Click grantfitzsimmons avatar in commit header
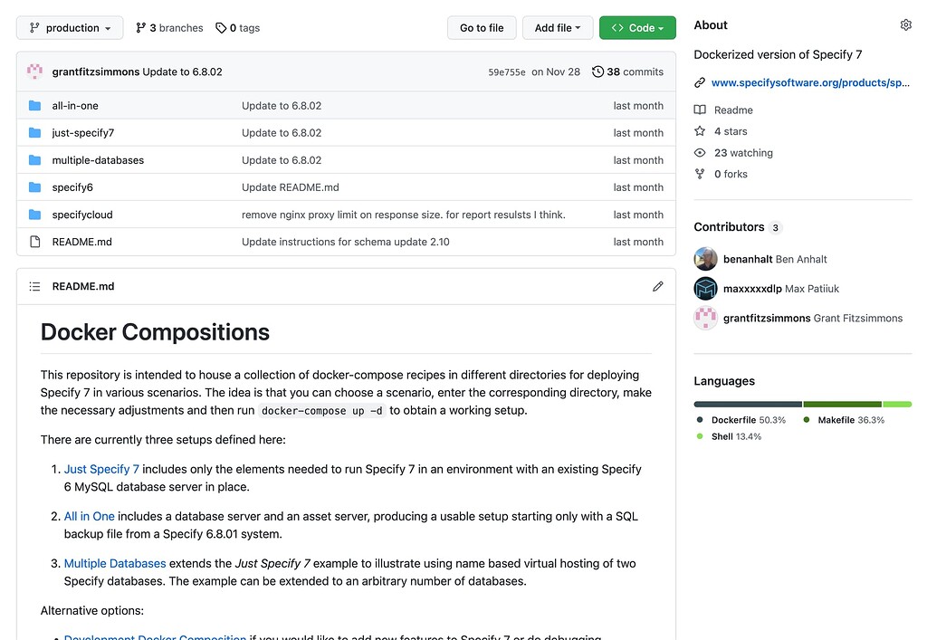 (x=35, y=72)
